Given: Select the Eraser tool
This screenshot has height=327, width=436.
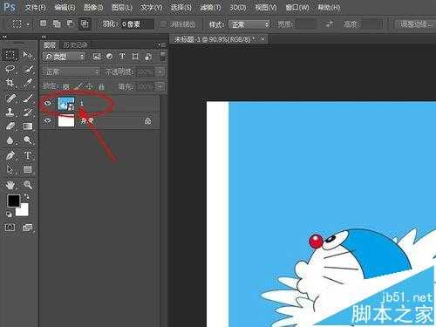Looking at the screenshot, I should (x=10, y=126).
